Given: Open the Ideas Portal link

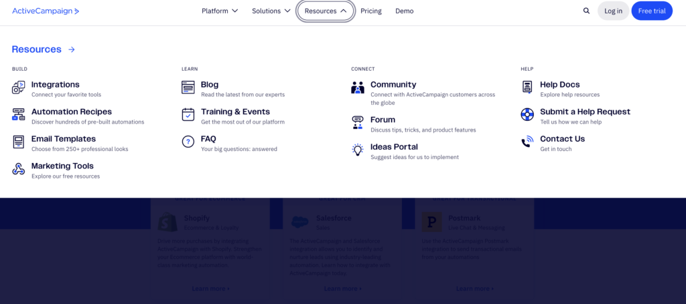Looking at the screenshot, I should (x=394, y=146).
